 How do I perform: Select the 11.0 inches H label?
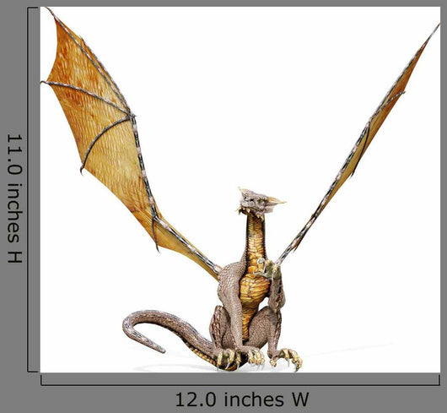point(14,198)
